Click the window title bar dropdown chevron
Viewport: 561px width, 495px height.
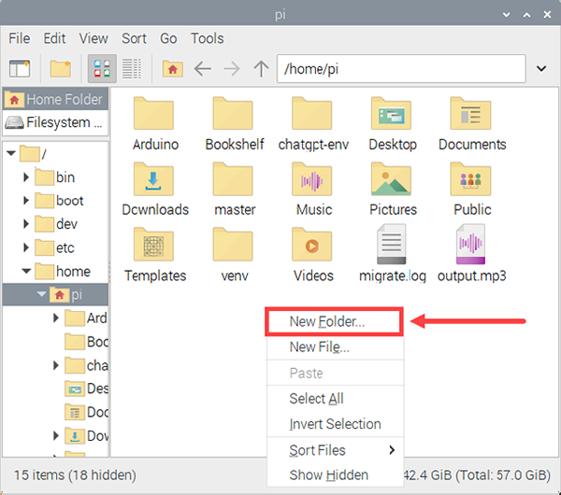tap(506, 15)
